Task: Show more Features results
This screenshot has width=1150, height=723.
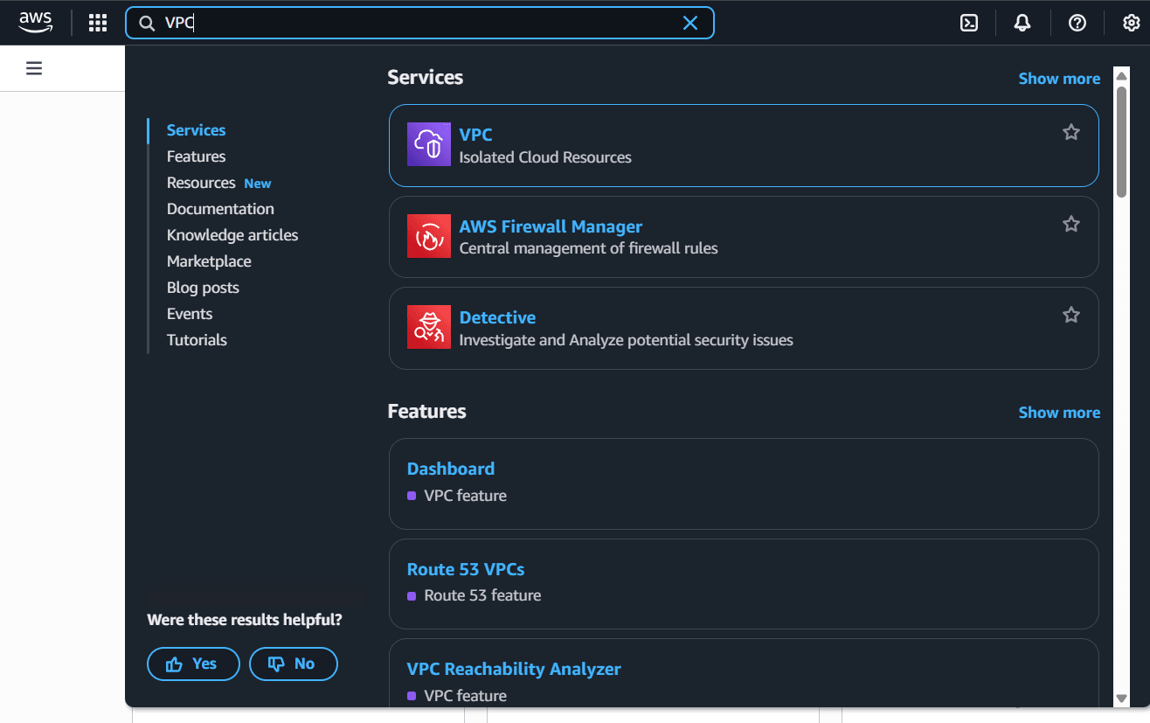Action: coord(1058,413)
